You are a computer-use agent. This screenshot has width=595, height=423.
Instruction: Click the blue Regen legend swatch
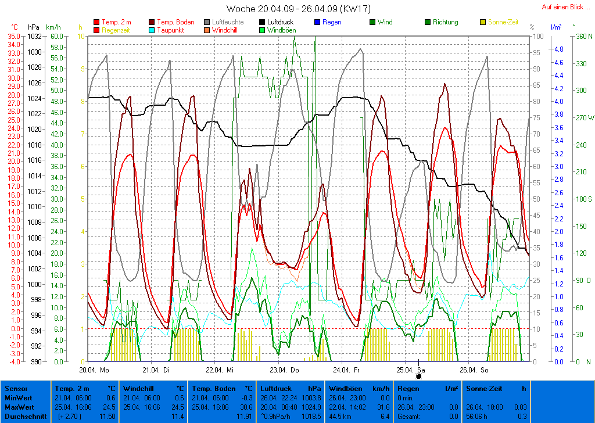coord(317,22)
